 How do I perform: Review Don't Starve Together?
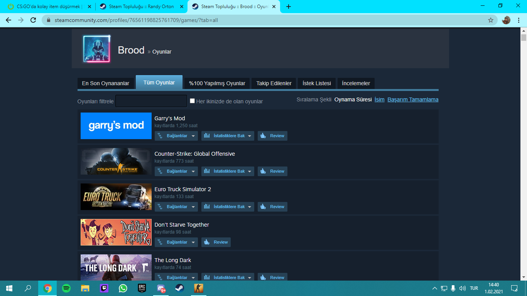pyautogui.click(x=216, y=242)
